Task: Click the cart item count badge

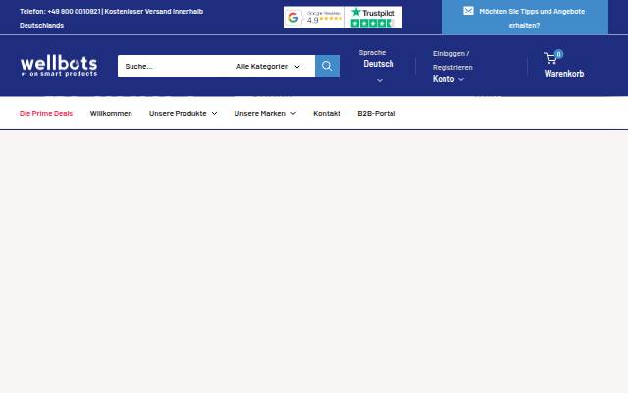Action: point(558,54)
